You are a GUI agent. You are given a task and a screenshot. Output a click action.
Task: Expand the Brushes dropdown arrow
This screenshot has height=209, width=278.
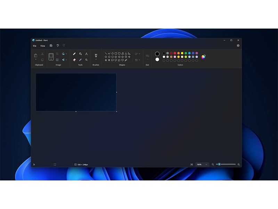pos(96,60)
